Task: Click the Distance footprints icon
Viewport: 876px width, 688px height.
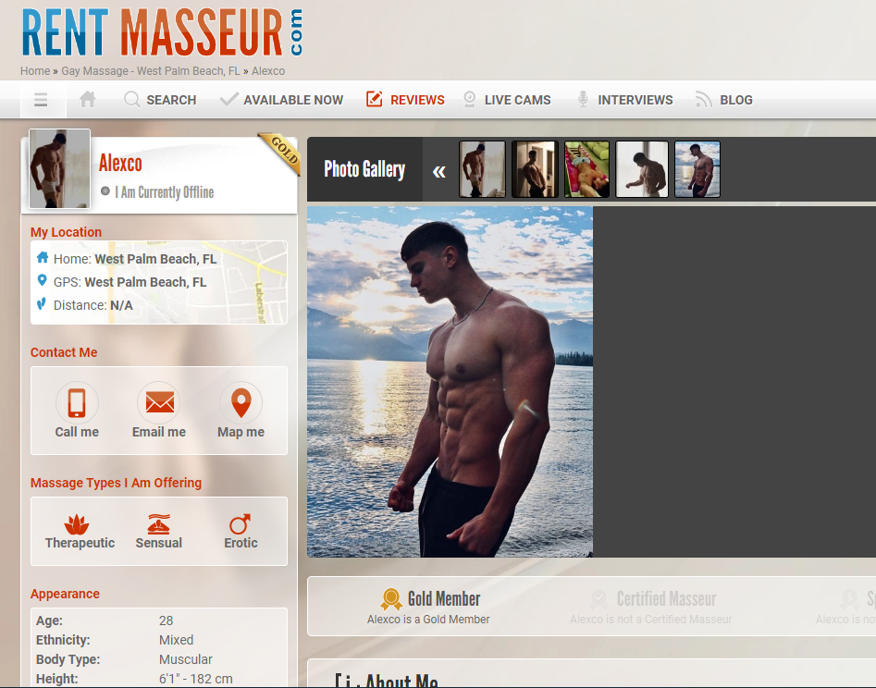Action: coord(42,304)
